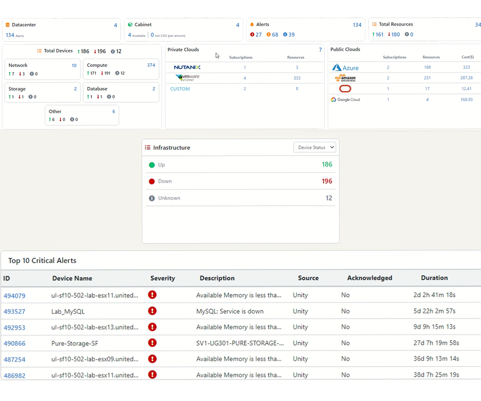Click the red Oracle cloud logo
481x401 pixels.
pos(345,89)
